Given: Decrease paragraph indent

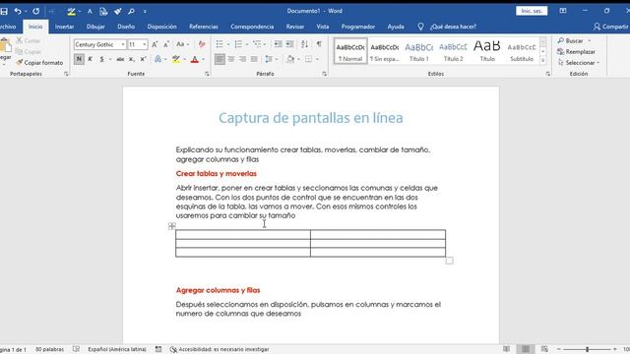Looking at the screenshot, I should point(278,44).
